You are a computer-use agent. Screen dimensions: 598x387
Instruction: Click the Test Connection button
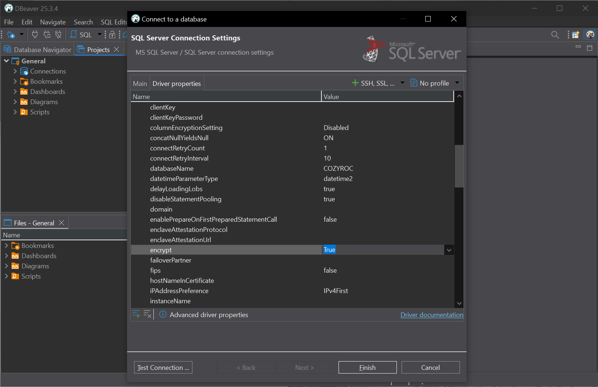tap(163, 368)
